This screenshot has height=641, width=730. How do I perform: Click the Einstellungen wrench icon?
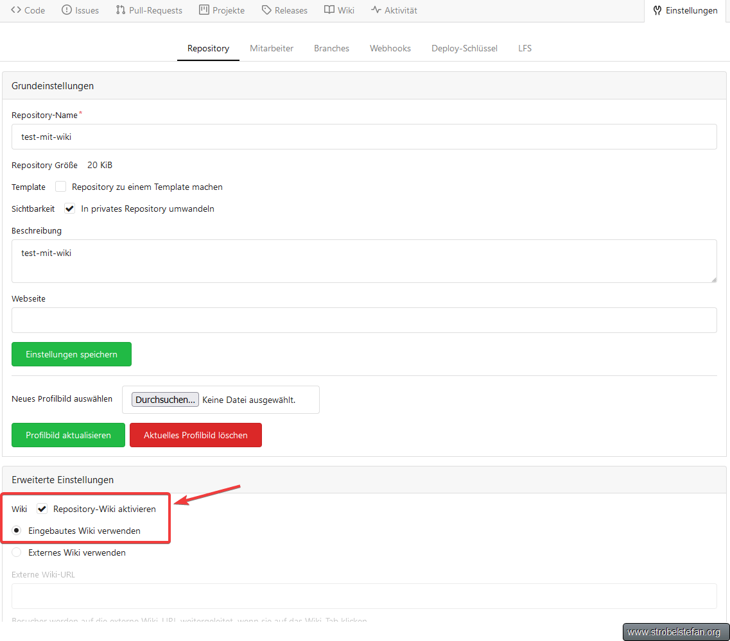(657, 10)
